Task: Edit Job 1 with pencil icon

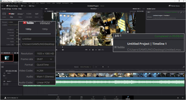Action: point(181,12)
